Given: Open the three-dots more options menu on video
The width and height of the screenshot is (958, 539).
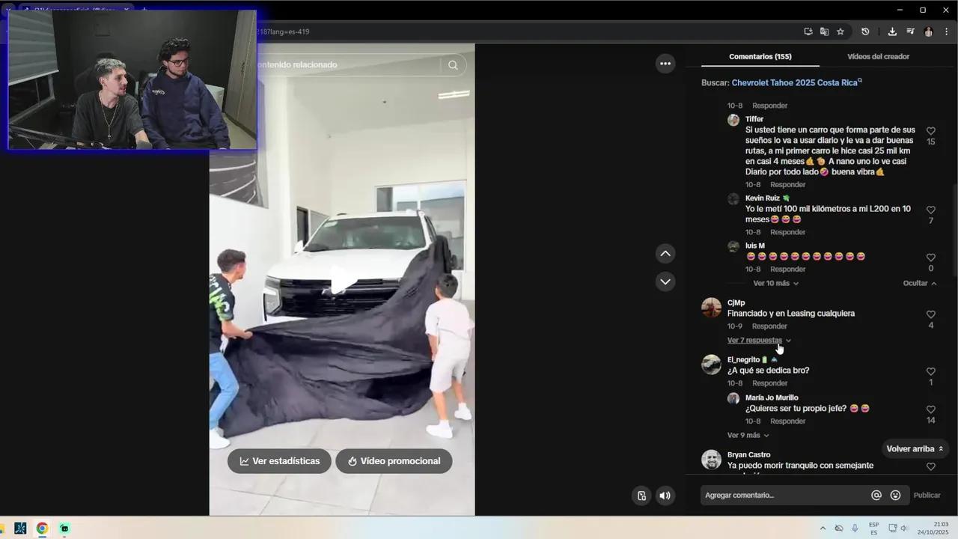Looking at the screenshot, I should 665,64.
